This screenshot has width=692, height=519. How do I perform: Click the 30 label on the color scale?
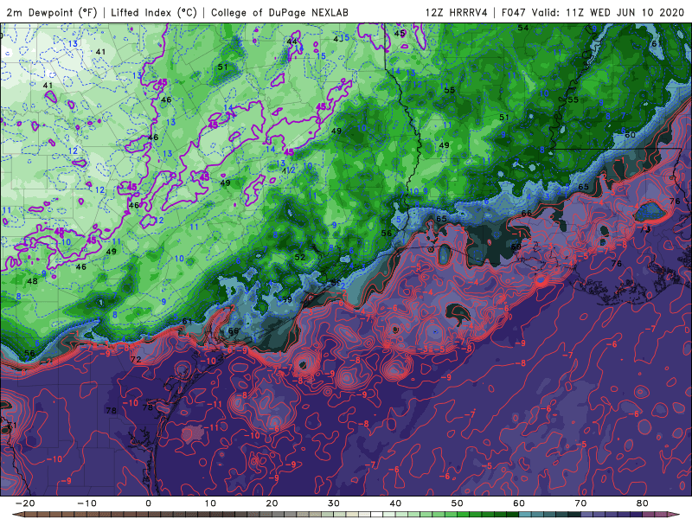point(334,503)
